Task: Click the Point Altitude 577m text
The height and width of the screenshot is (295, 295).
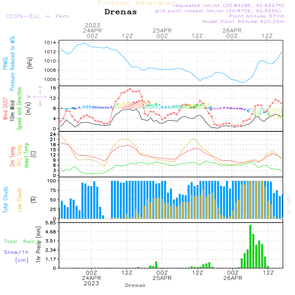Action: (x=257, y=16)
